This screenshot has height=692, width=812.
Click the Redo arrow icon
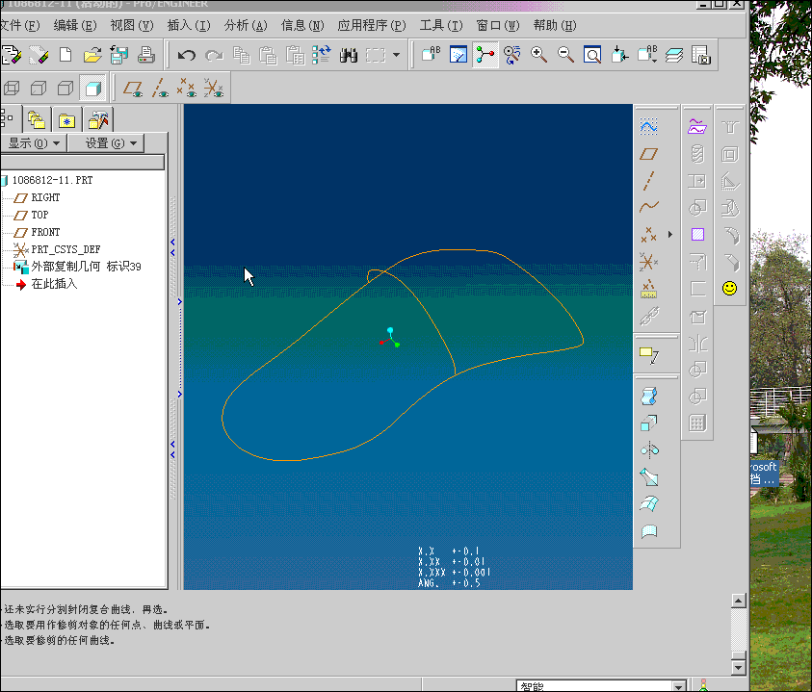tap(214, 55)
